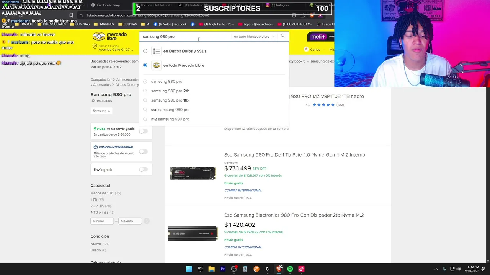Open Spotify from the taskbar
Viewport: 490px width, 275px height.
290,269
